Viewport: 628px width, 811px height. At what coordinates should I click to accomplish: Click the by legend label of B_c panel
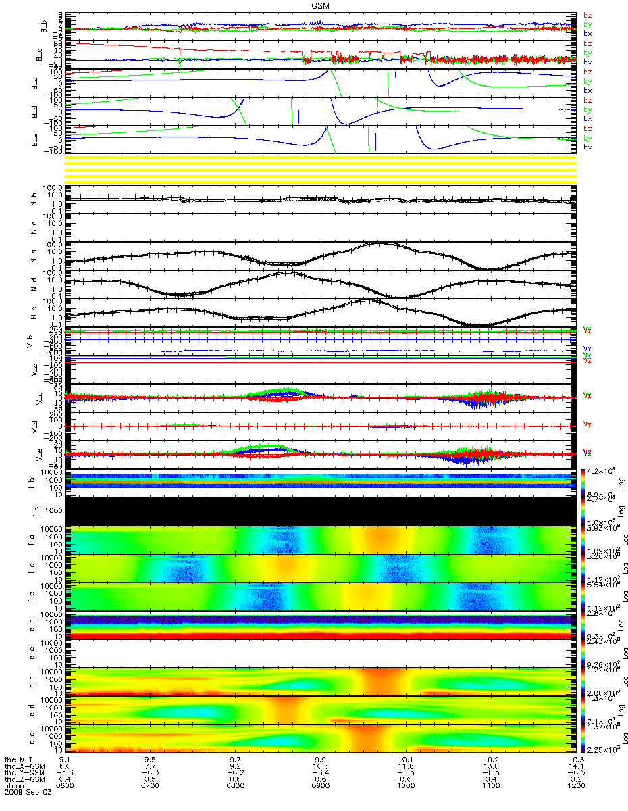[x=587, y=53]
